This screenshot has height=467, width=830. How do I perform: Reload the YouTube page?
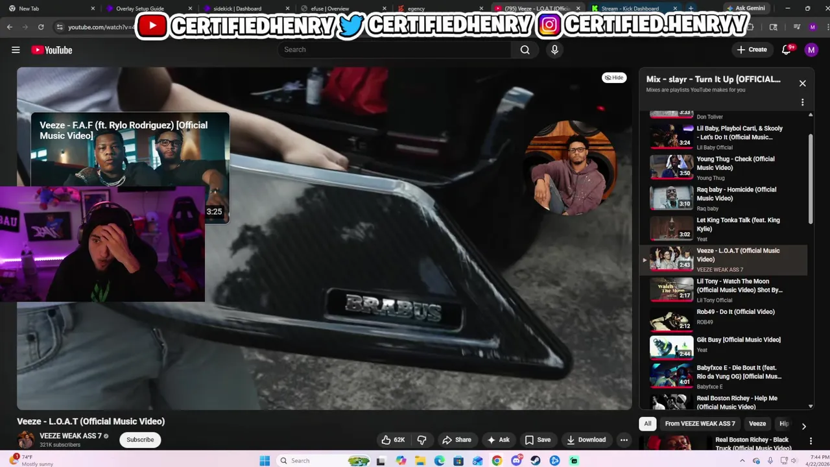pos(41,27)
